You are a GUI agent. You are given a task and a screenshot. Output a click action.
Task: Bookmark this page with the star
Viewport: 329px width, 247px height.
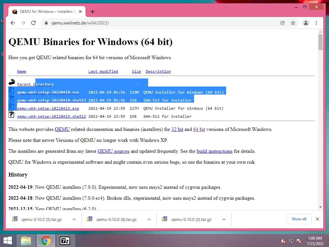click(x=293, y=23)
